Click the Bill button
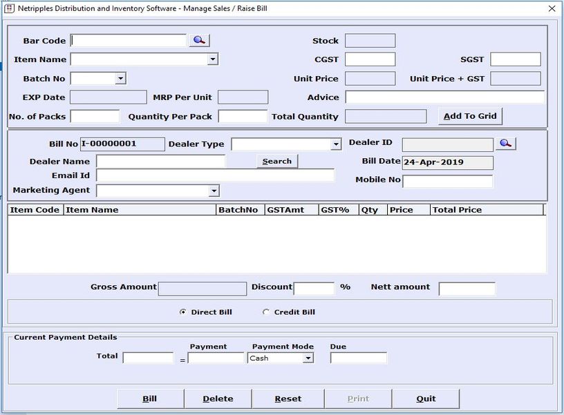This screenshot has width=564, height=415. click(x=150, y=399)
